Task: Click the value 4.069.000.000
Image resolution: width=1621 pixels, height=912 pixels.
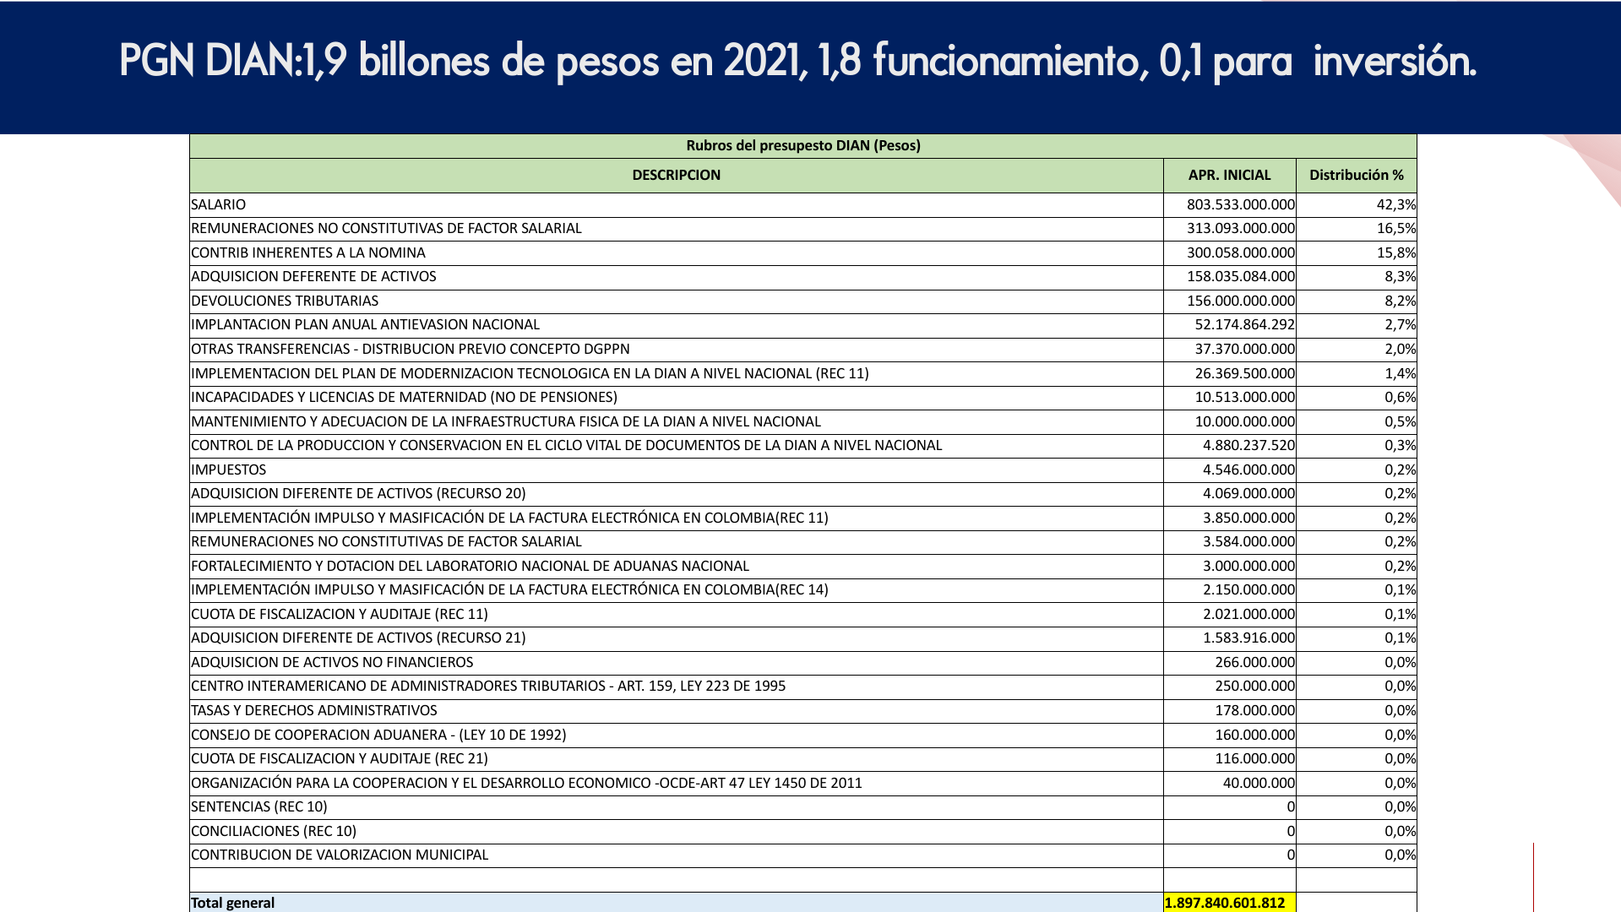Action: click(x=1248, y=493)
